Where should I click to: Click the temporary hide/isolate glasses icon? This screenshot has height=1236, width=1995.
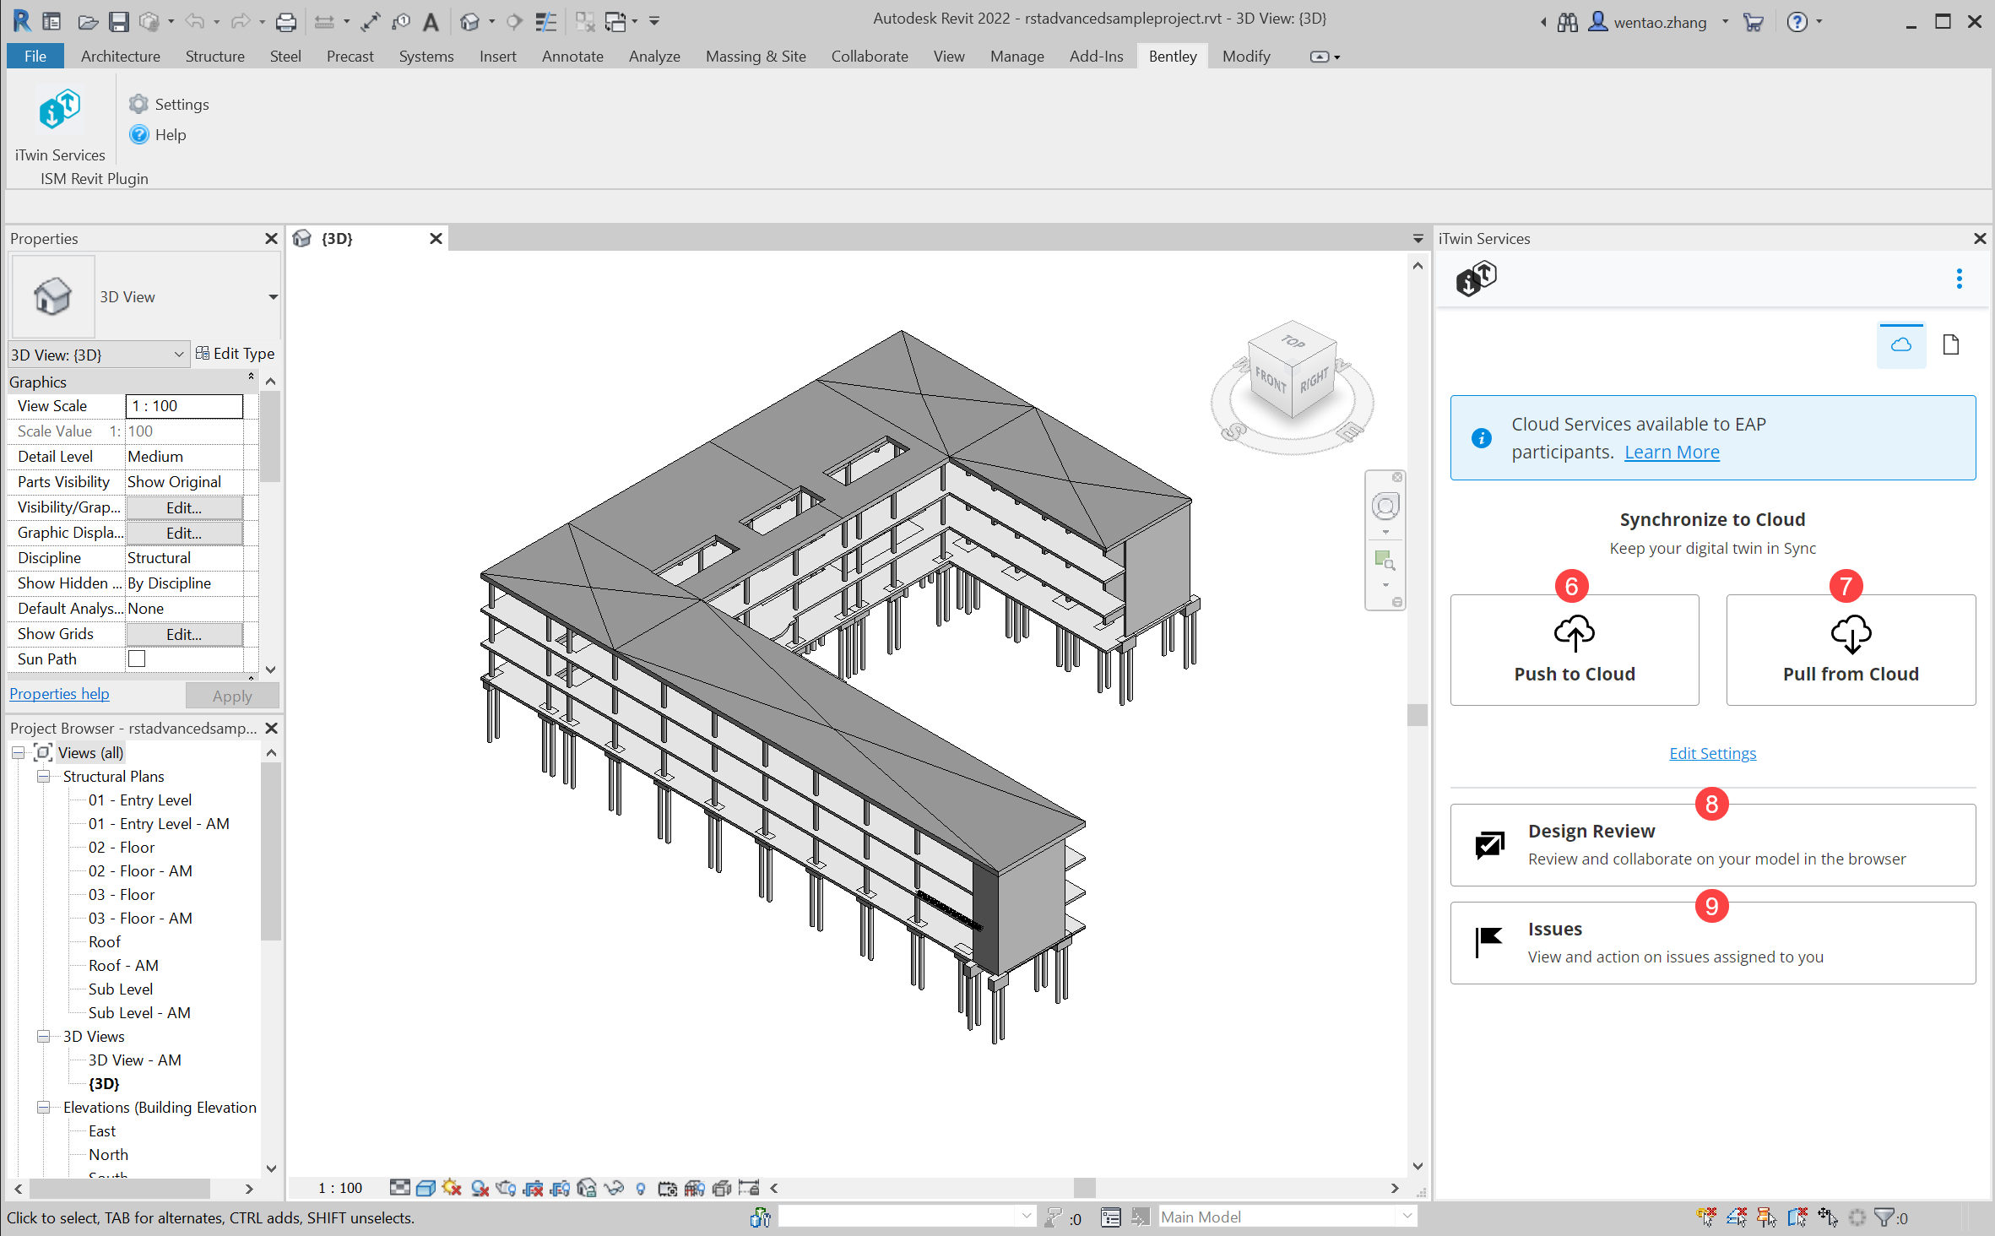[x=614, y=1188]
